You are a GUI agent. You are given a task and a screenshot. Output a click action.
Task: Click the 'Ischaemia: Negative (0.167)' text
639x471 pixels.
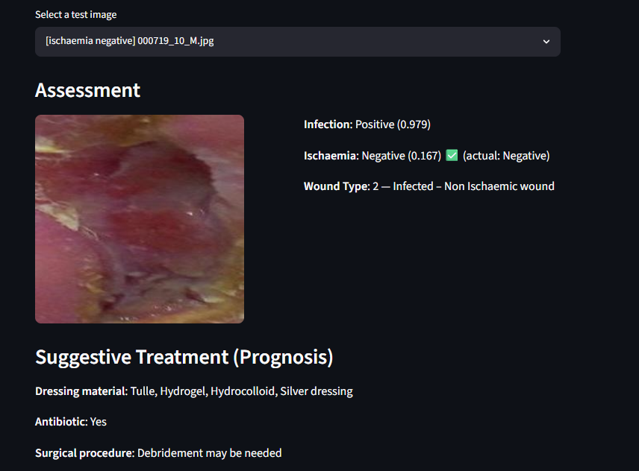(373, 156)
